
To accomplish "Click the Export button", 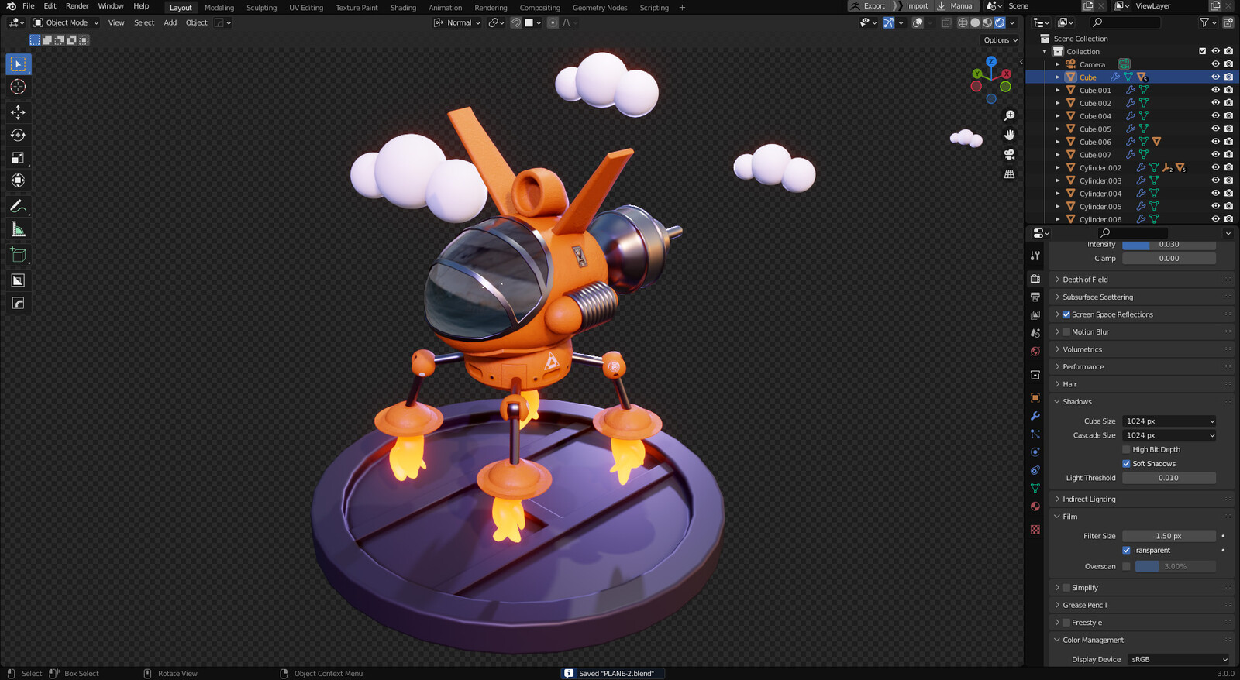I will (868, 6).
